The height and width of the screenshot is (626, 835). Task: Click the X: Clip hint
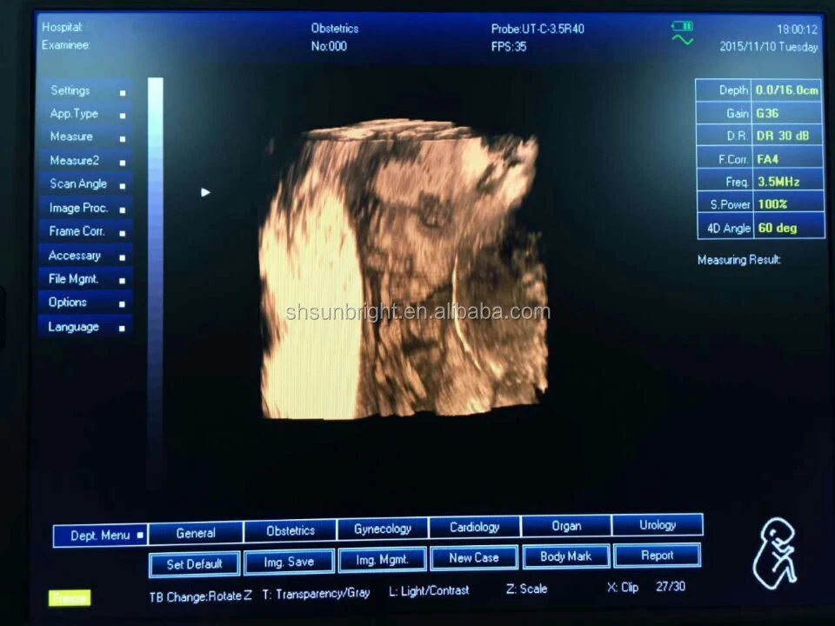pos(623,587)
